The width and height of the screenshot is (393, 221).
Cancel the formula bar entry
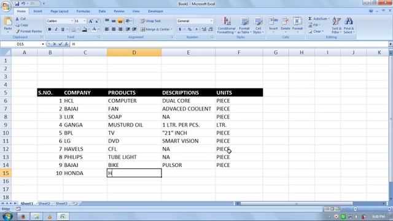coord(55,44)
